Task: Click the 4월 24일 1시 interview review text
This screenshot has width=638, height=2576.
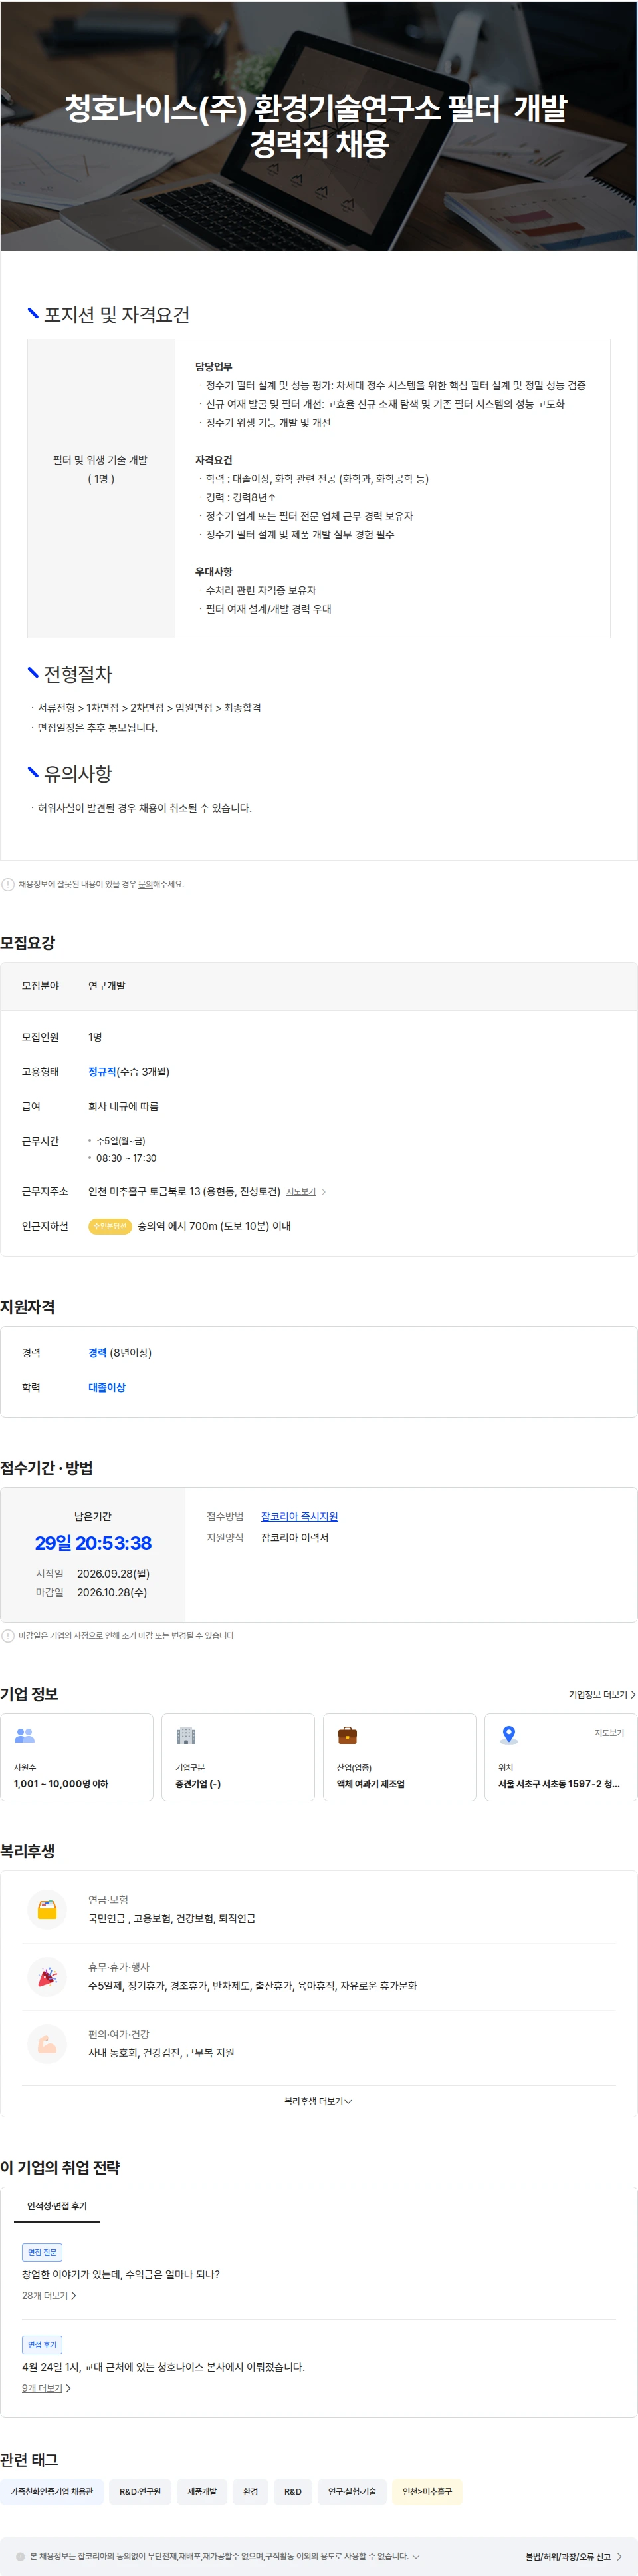Action: (163, 2367)
